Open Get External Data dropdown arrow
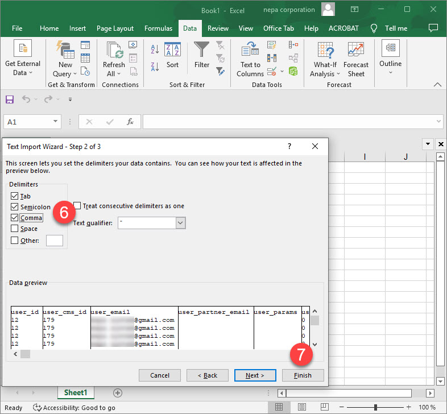447x414 pixels. coord(31,73)
